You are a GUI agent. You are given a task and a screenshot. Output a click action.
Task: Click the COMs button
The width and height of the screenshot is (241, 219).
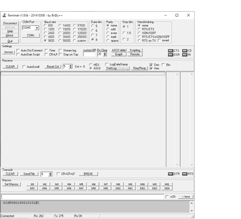coord(31,35)
